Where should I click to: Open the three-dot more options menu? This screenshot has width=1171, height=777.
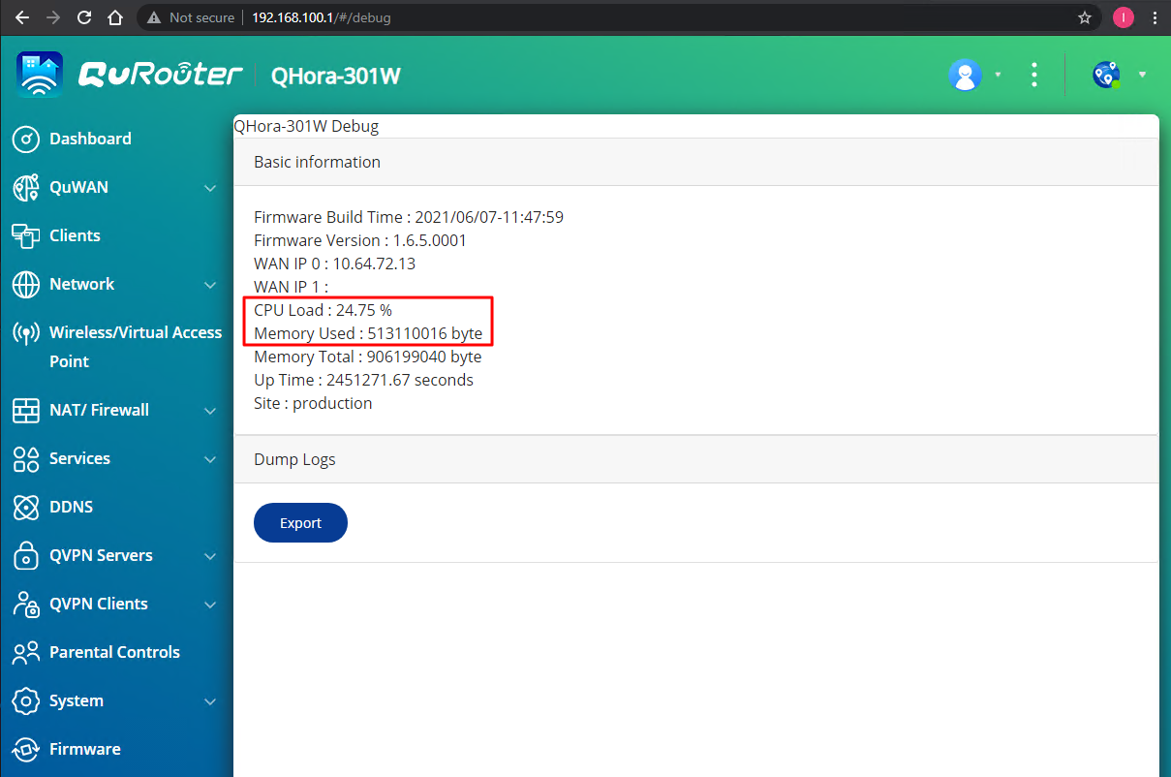(1034, 75)
